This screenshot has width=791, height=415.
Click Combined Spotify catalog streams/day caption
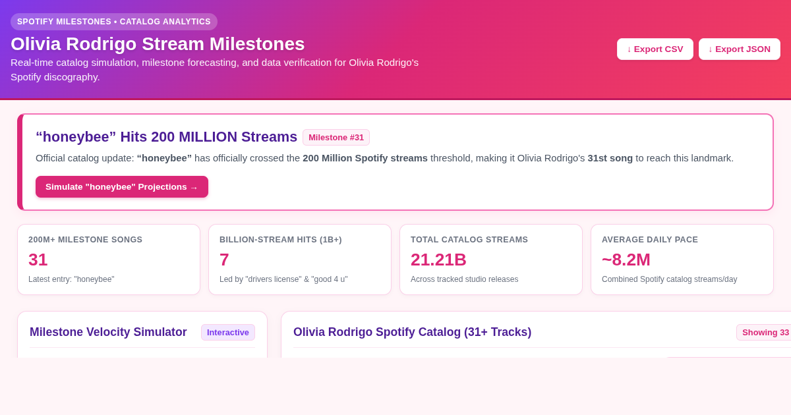(669, 279)
